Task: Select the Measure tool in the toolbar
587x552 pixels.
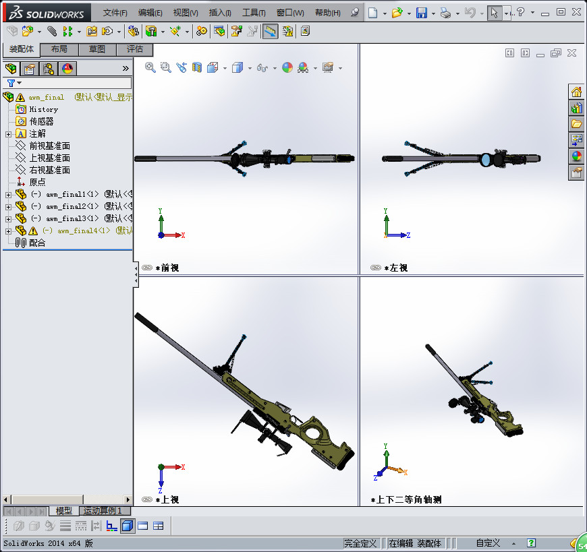Action: 270,30
